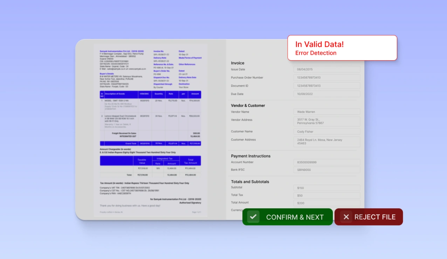Viewport: 447px width, 259px height.
Task: Edit the Vendor Name field containing Wade Warren
Action: click(x=326, y=112)
